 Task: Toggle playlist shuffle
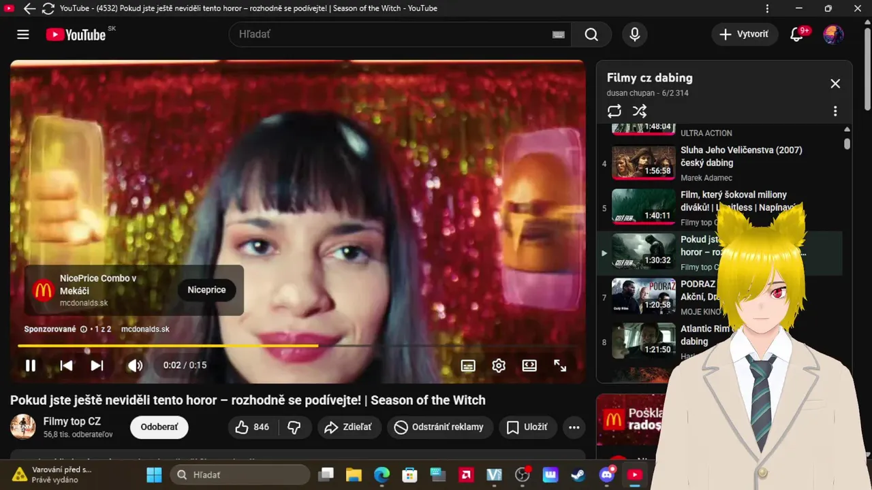(x=639, y=111)
